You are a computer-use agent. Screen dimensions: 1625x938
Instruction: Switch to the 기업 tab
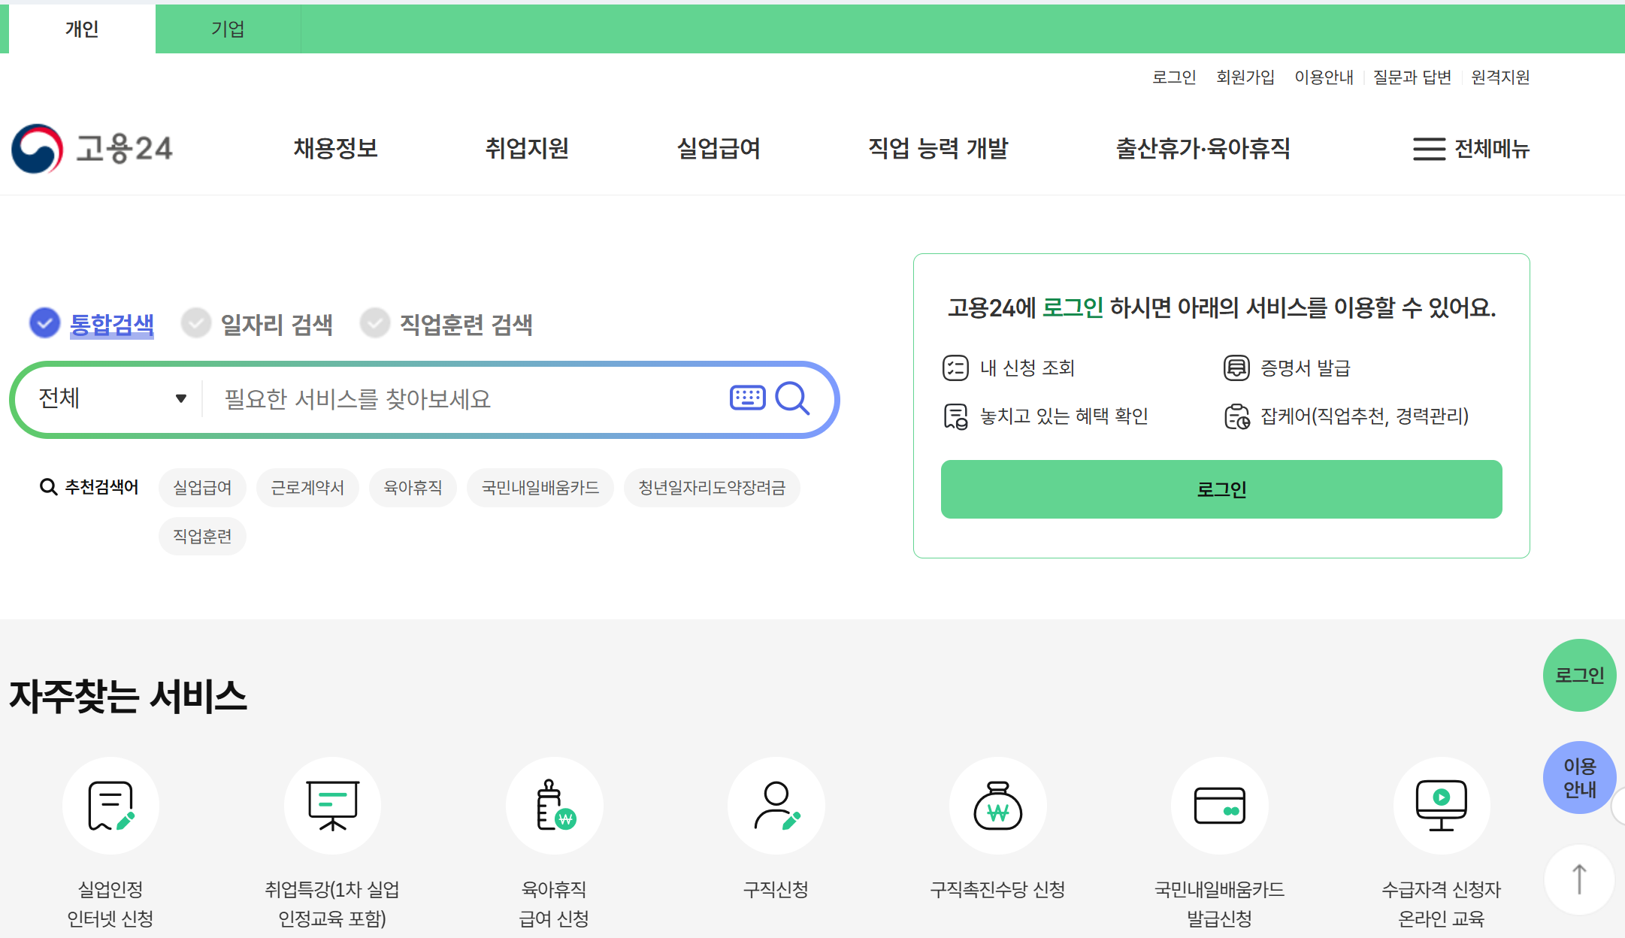coord(228,29)
